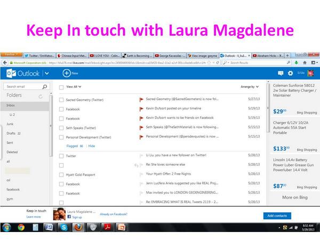Go back with browser back arrow
Screen dimensions: 320x240
(5, 63)
